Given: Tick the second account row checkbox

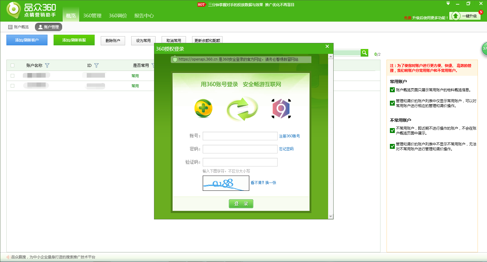Looking at the screenshot, I should (12, 86).
